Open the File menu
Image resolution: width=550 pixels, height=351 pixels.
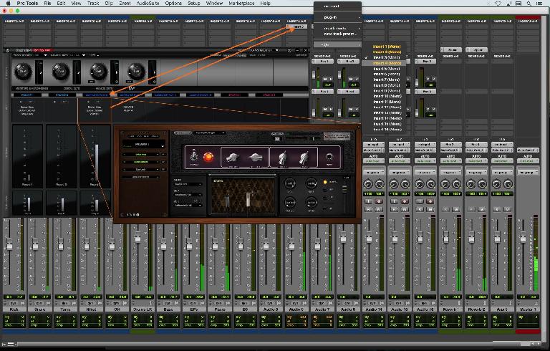point(47,3)
